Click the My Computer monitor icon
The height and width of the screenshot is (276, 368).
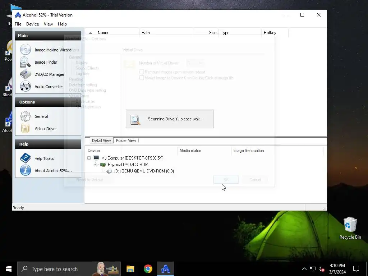tap(96, 158)
